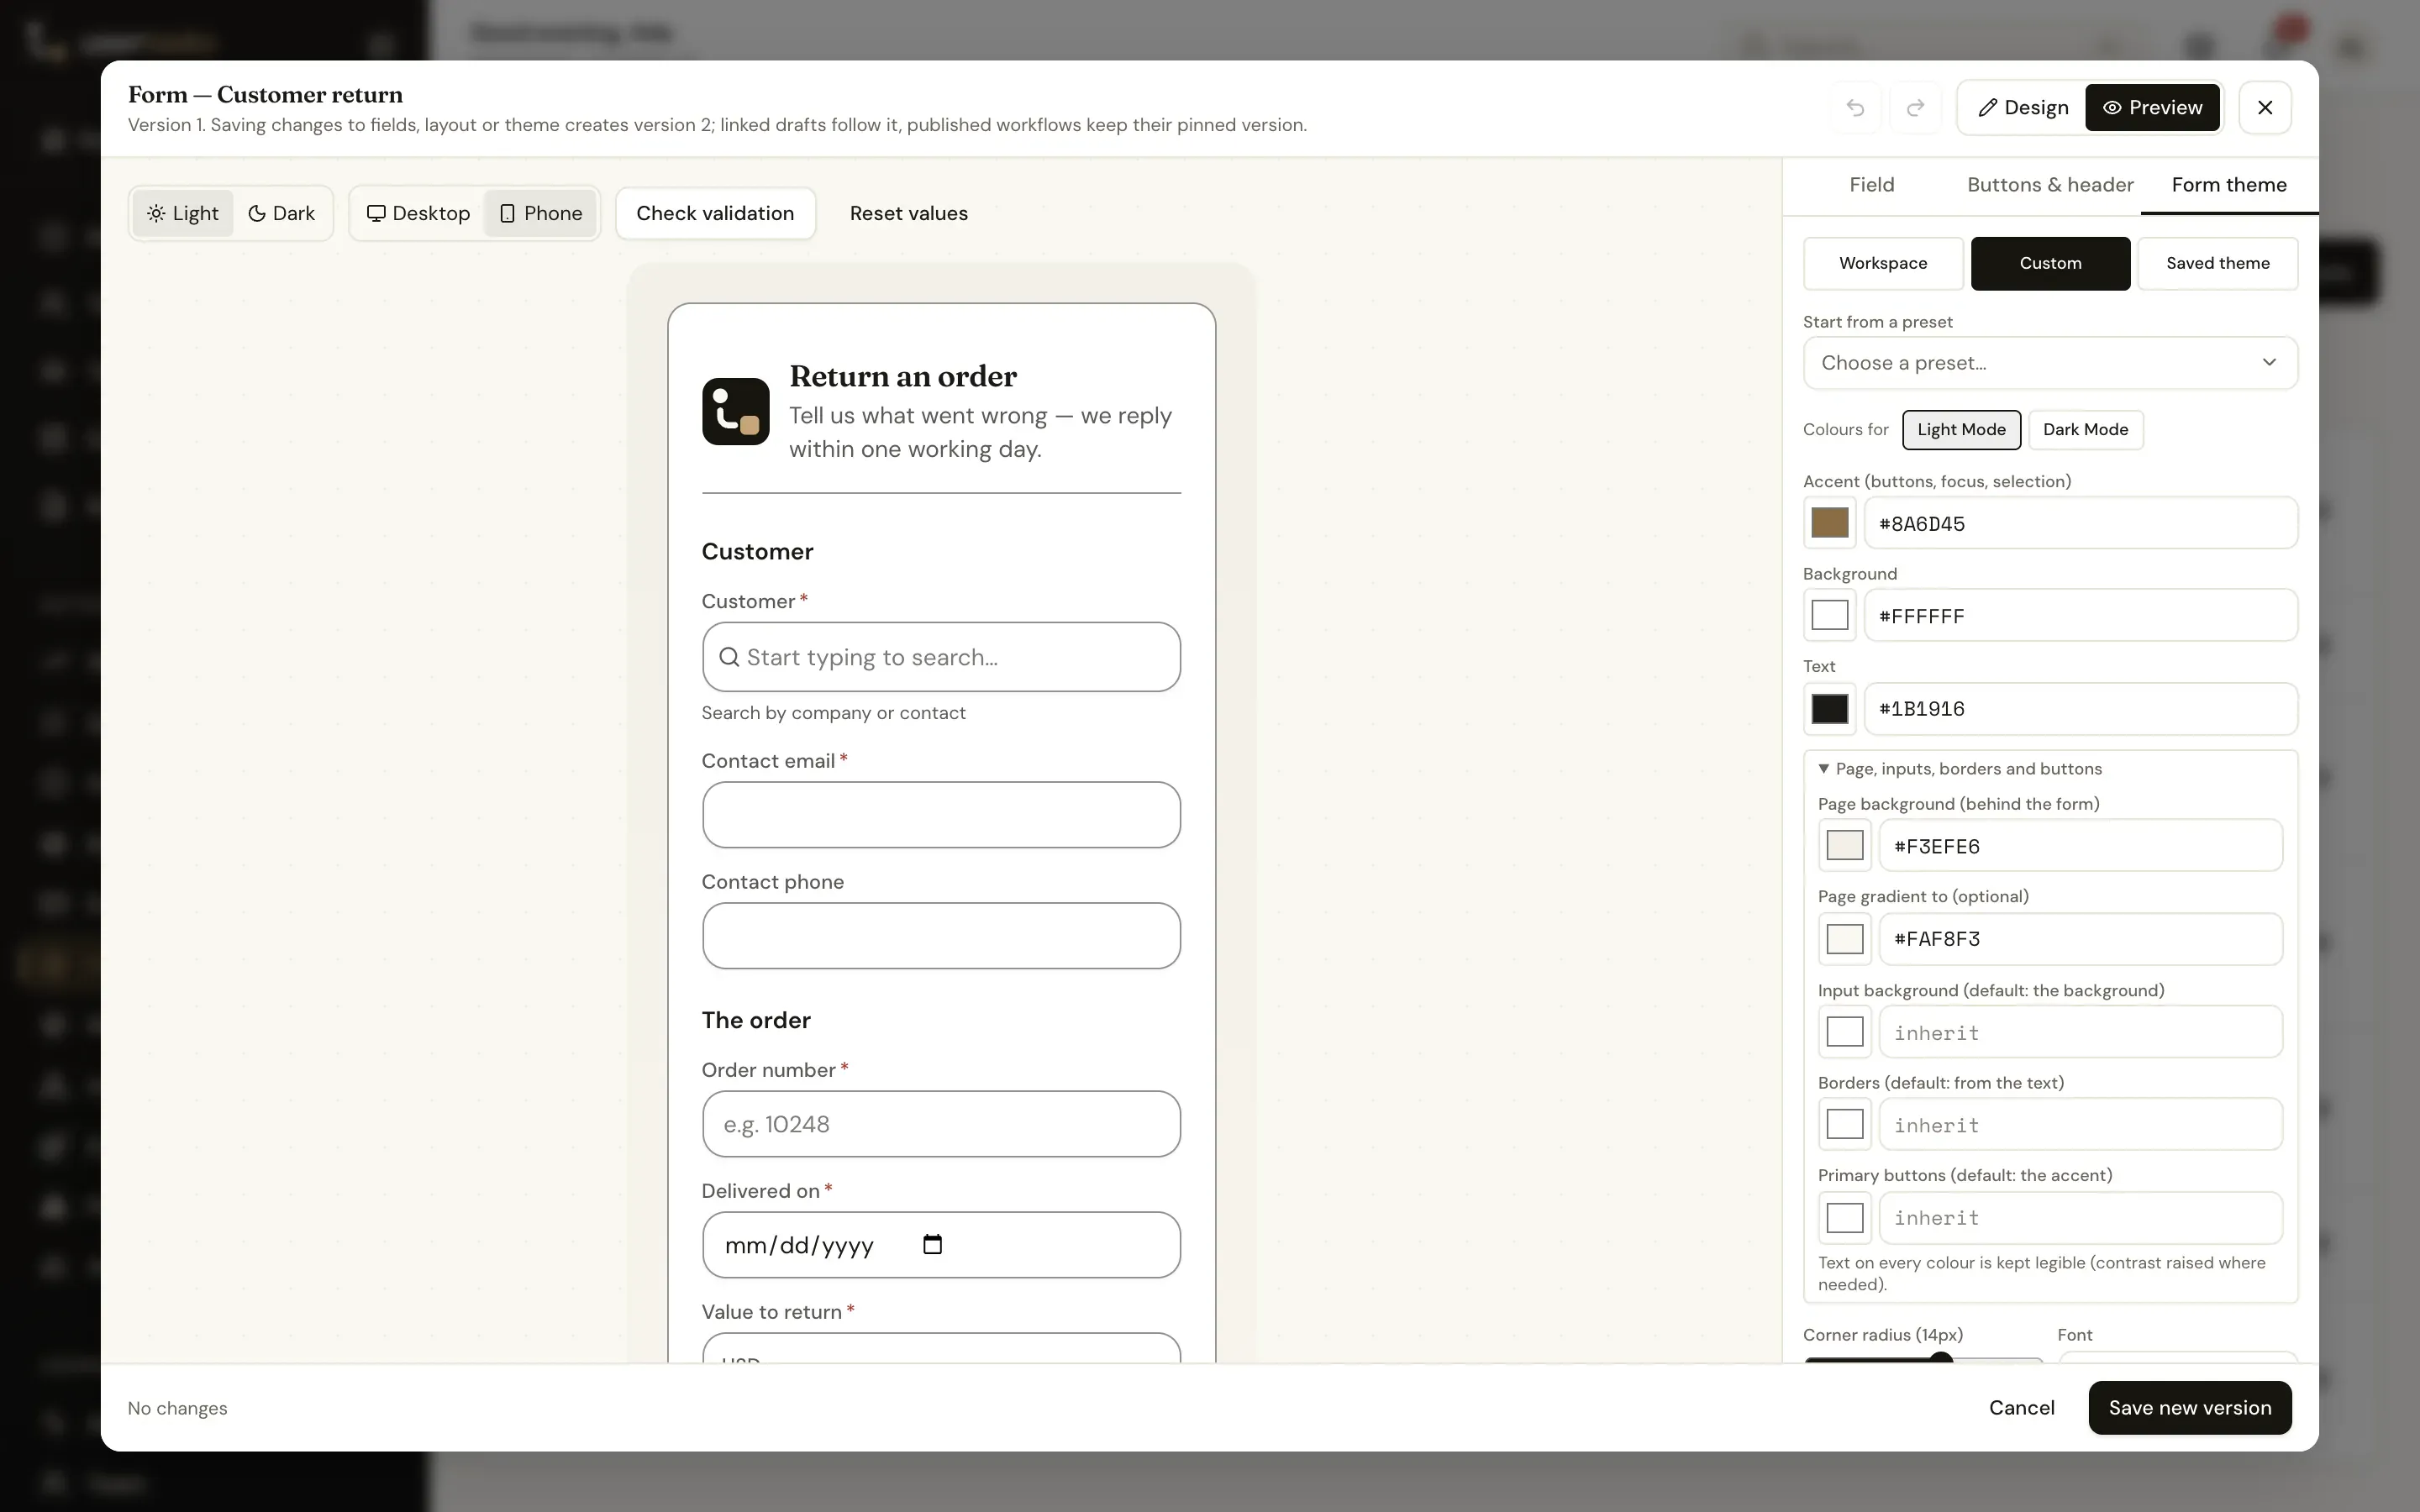Screen dimensions: 2420x1512
Task: Open the Background colour swatch
Action: tap(1830, 615)
